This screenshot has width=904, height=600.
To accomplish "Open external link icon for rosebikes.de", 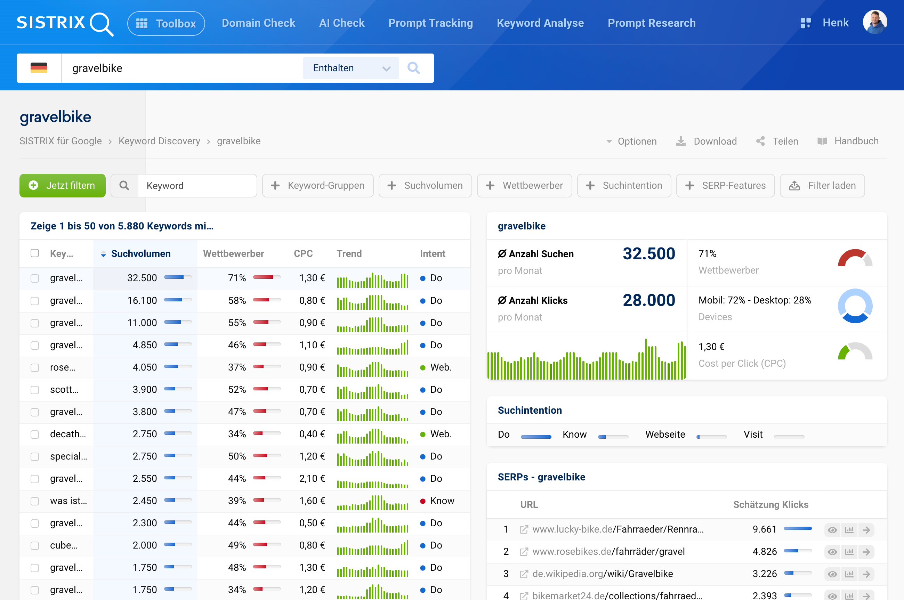I will point(524,552).
